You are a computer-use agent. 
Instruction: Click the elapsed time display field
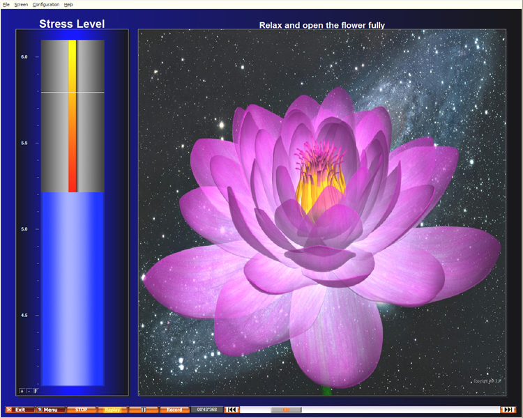coord(206,410)
